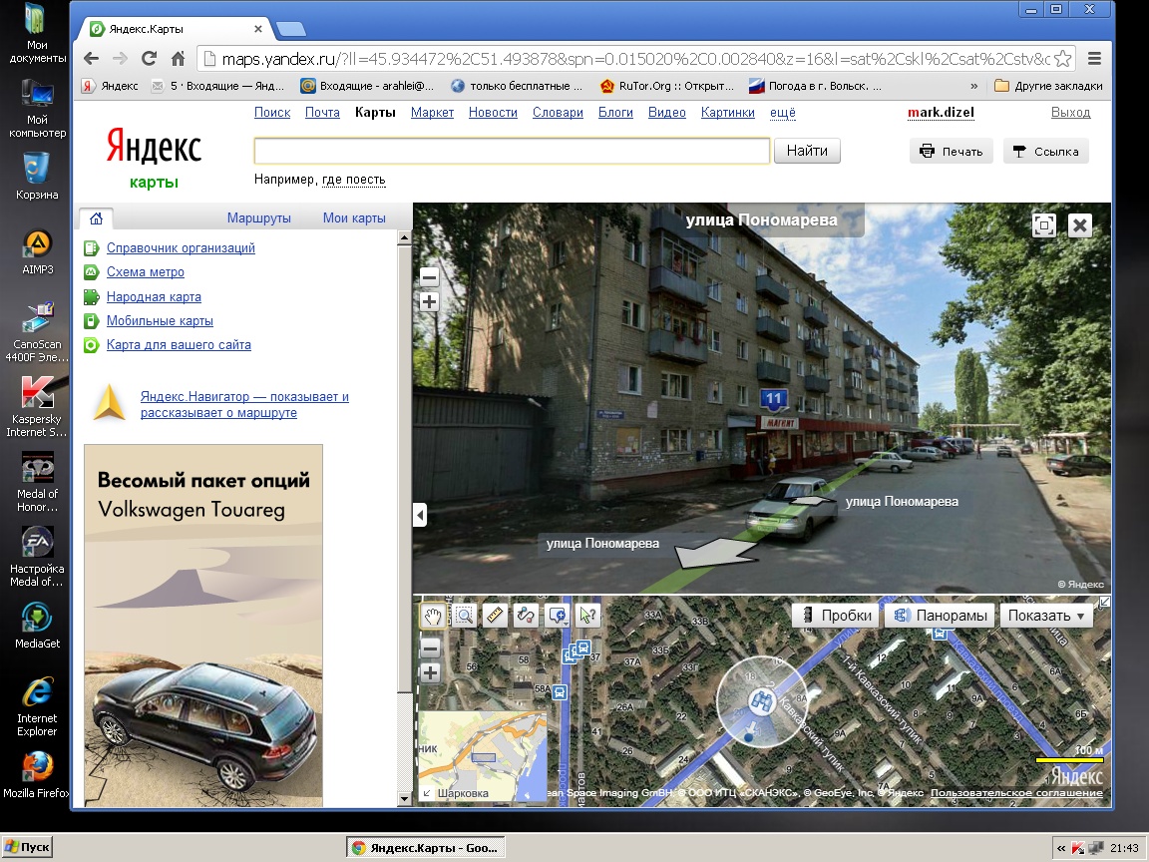
Task: Collapse the overview minimap
Action: 427,793
